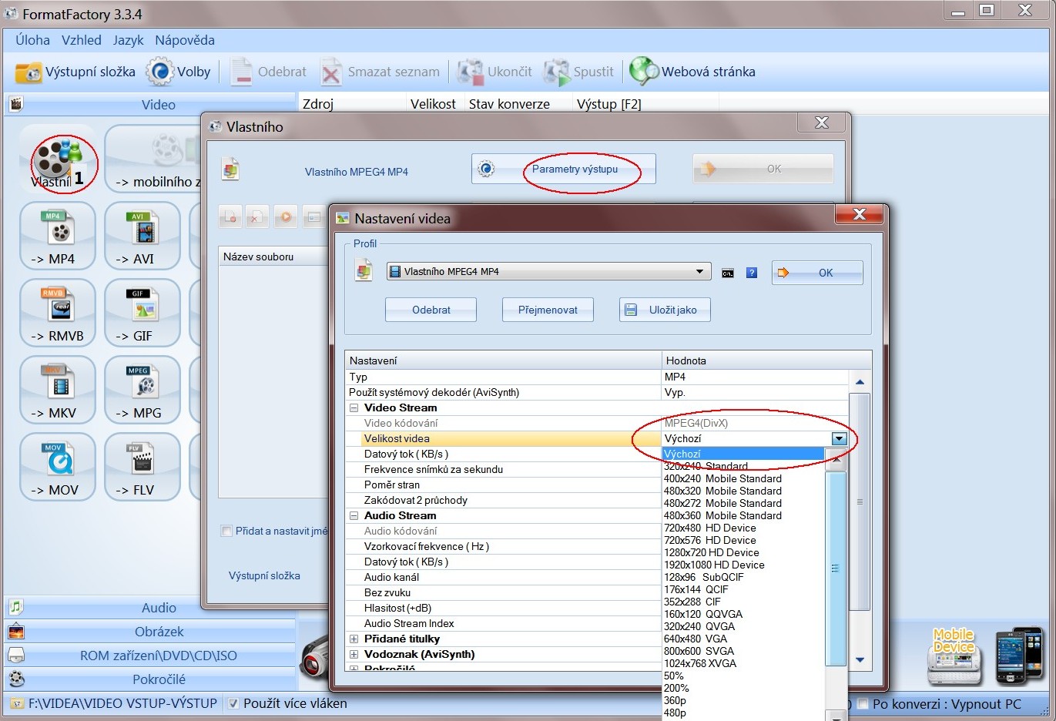Click the file info icon in the Vlastního dialog
The height and width of the screenshot is (721, 1056).
tap(313, 218)
